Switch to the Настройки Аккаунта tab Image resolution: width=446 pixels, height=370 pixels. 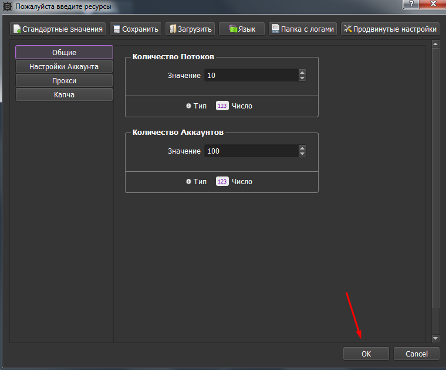click(64, 67)
